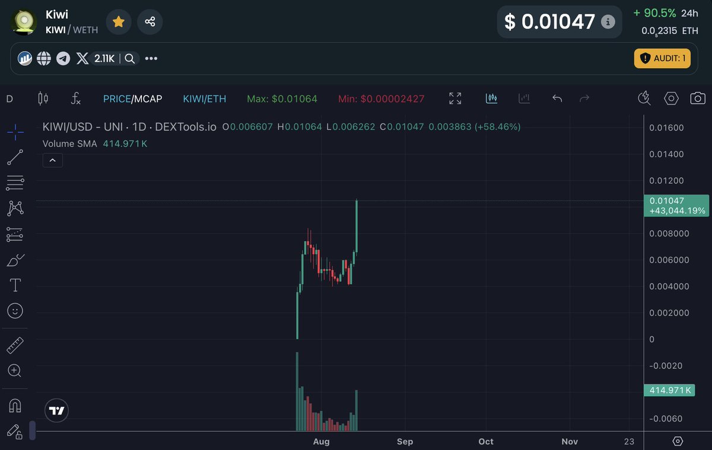Collapse the indicator legend chevron
The image size is (712, 450).
tap(52, 160)
